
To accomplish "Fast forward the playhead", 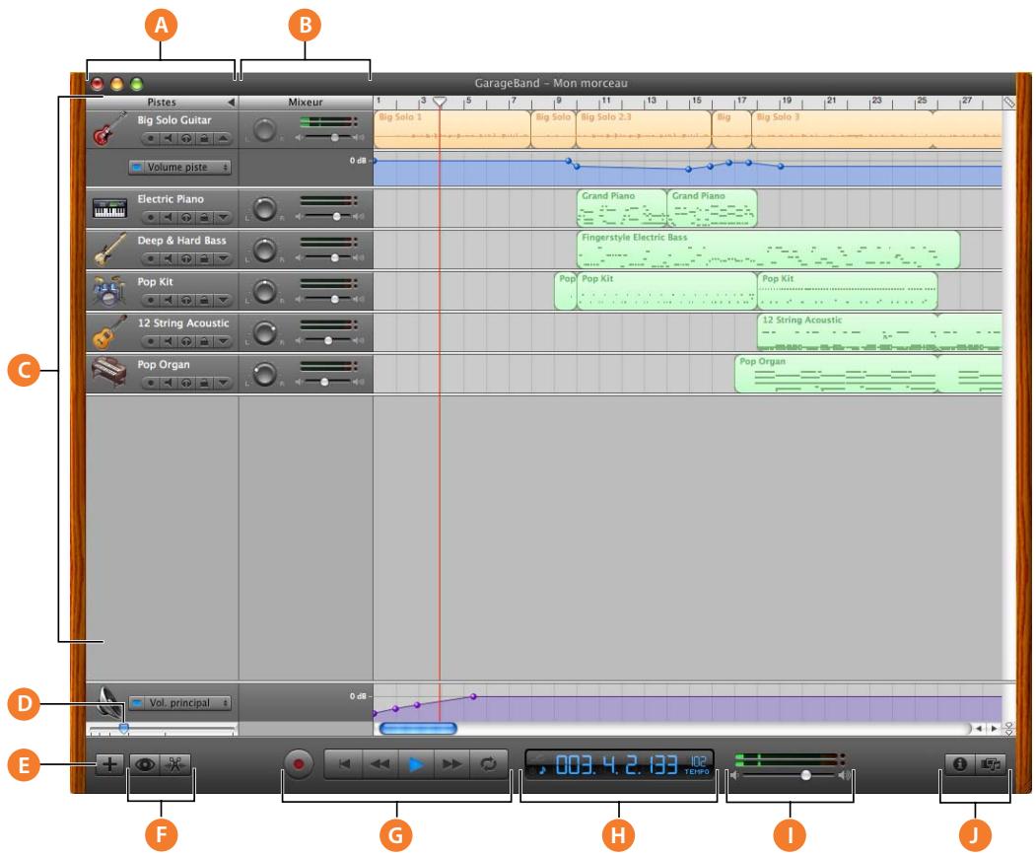I will click(x=451, y=764).
